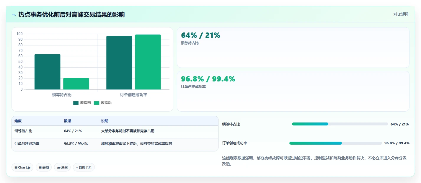
Task: Click the summary paragraph about 分库分表改造
Action: (x=314, y=161)
